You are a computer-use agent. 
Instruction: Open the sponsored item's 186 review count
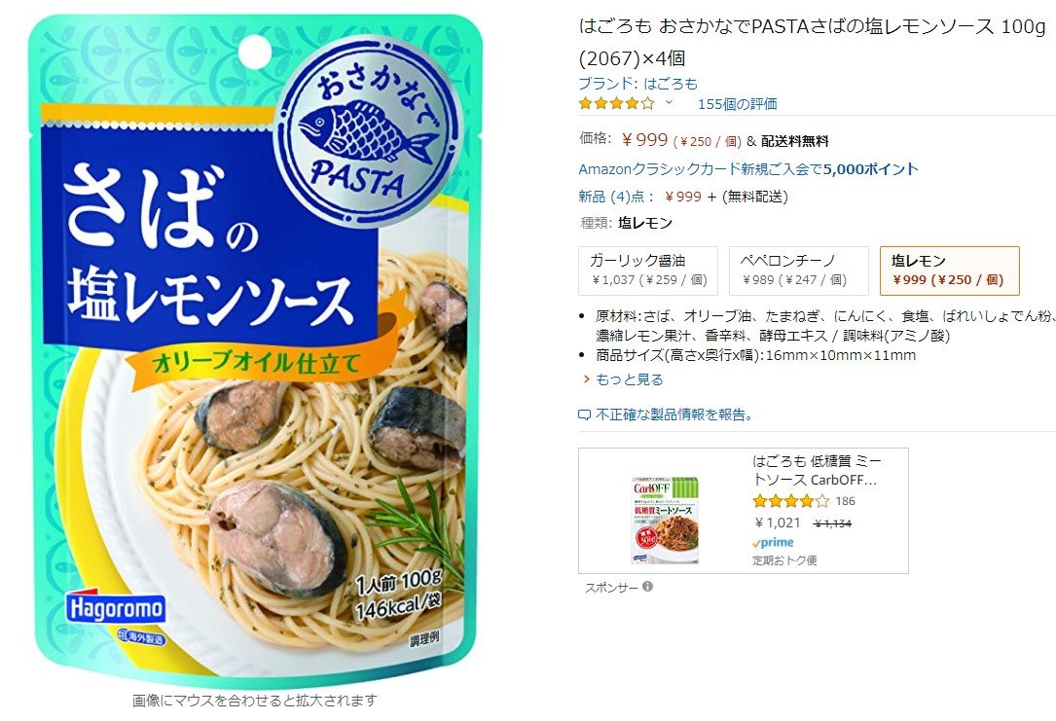coord(845,501)
